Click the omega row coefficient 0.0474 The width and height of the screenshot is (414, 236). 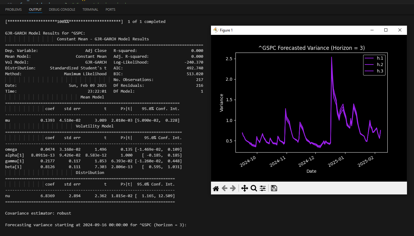point(47,149)
